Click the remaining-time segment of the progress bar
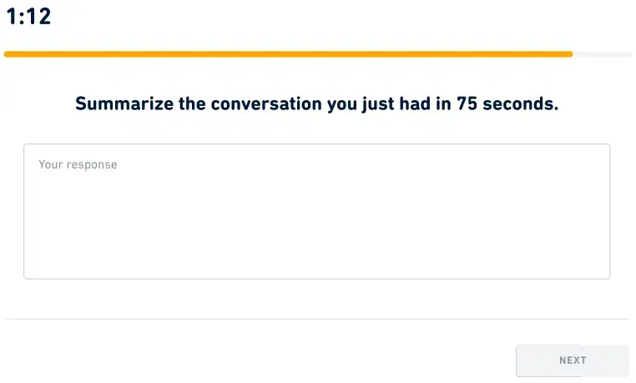This screenshot has width=636, height=383. (602, 54)
